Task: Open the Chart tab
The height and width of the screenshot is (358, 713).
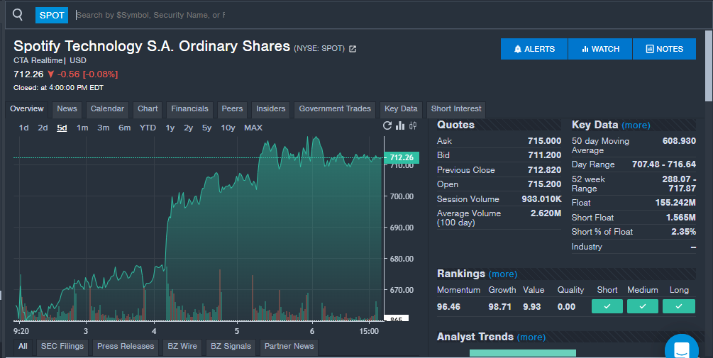Action: 148,109
